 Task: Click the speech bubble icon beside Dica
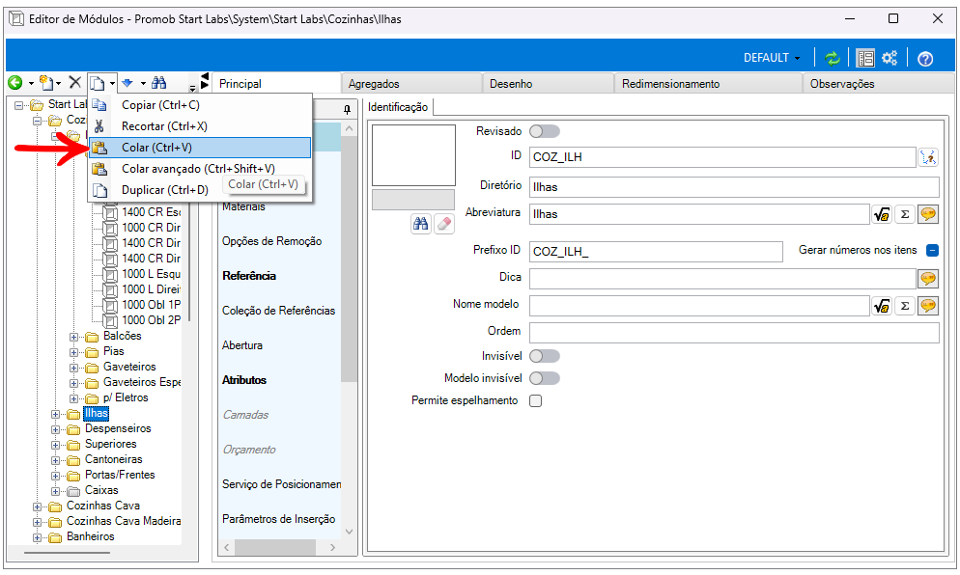coord(928,279)
